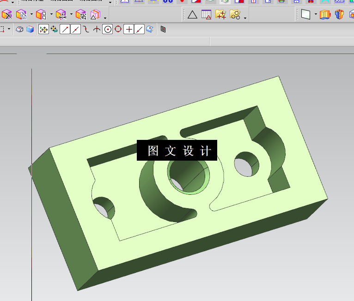Click the cube icon with two squares
The image size is (354, 301).
coord(41,15)
